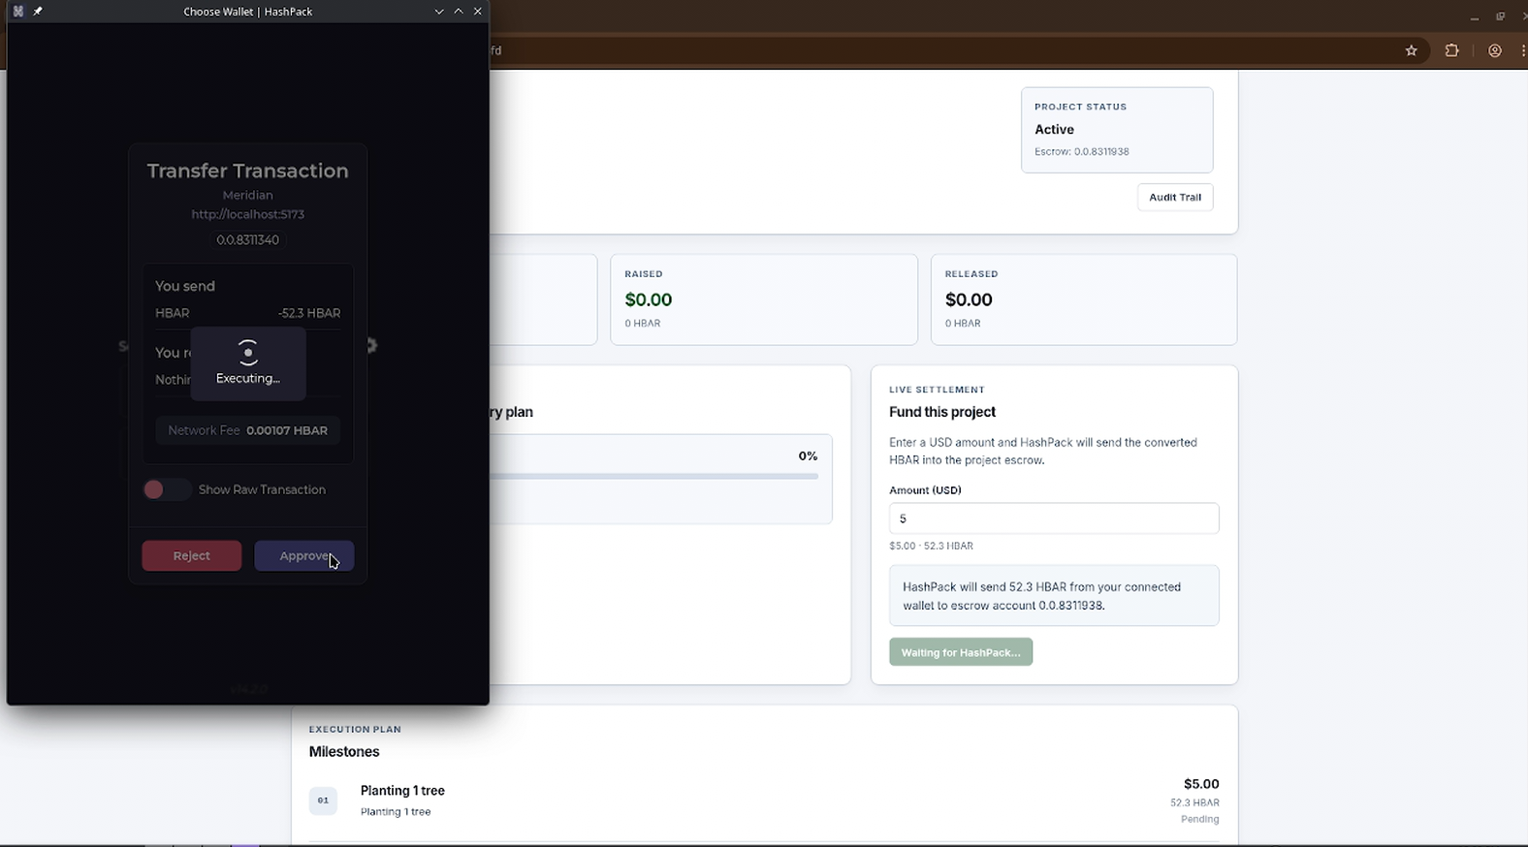The width and height of the screenshot is (1528, 847).
Task: Click the pin icon in HashPack title bar
Action: [38, 12]
